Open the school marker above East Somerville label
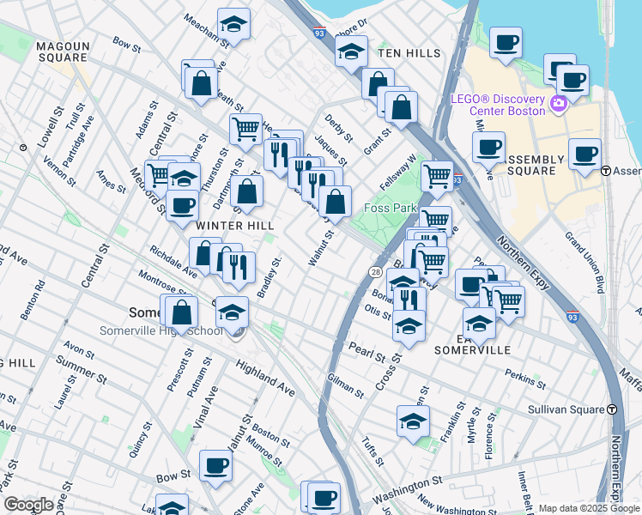The width and height of the screenshot is (642, 515). (480, 324)
